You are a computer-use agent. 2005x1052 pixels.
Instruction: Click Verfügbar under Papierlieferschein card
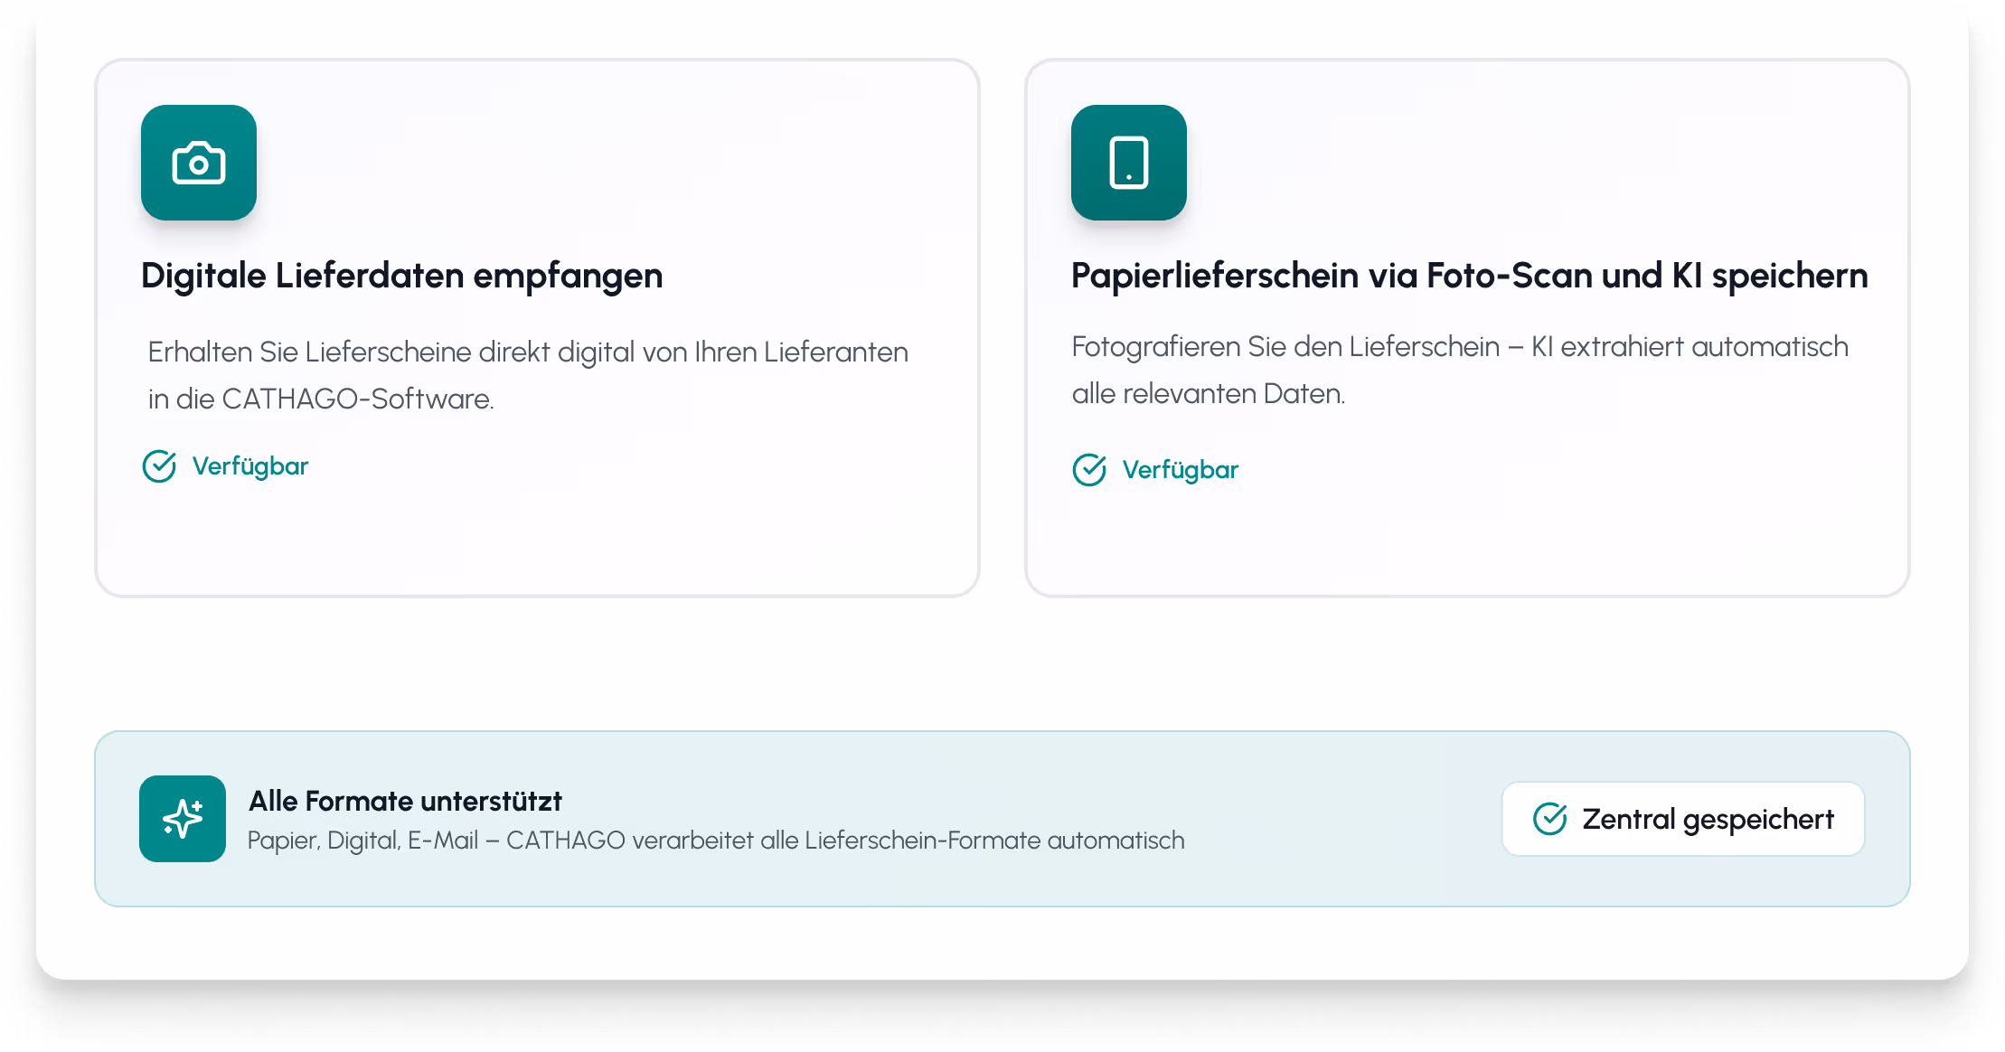click(1180, 470)
